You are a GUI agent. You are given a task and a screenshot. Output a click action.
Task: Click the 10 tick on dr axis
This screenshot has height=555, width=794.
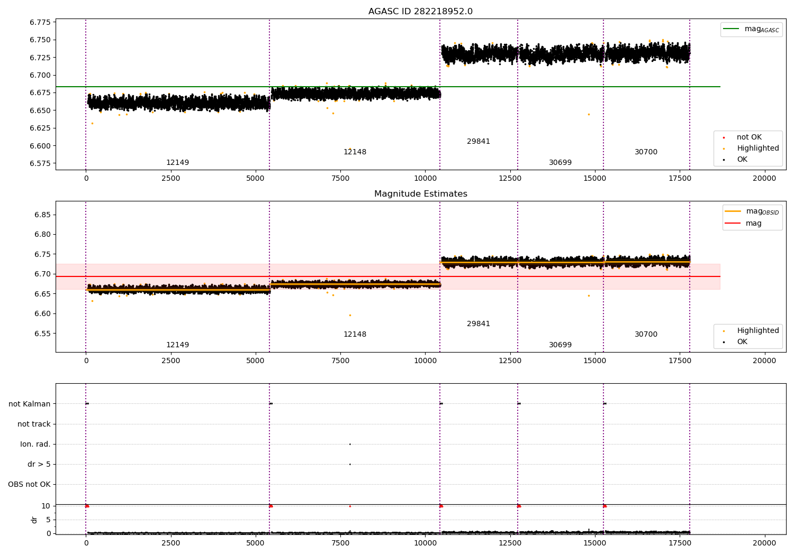click(x=46, y=506)
